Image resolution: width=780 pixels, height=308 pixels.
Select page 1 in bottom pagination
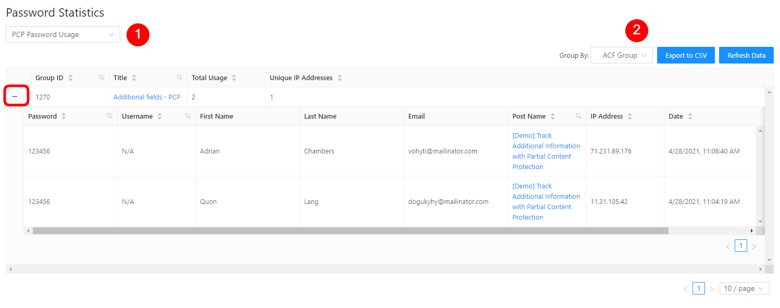pyautogui.click(x=698, y=289)
